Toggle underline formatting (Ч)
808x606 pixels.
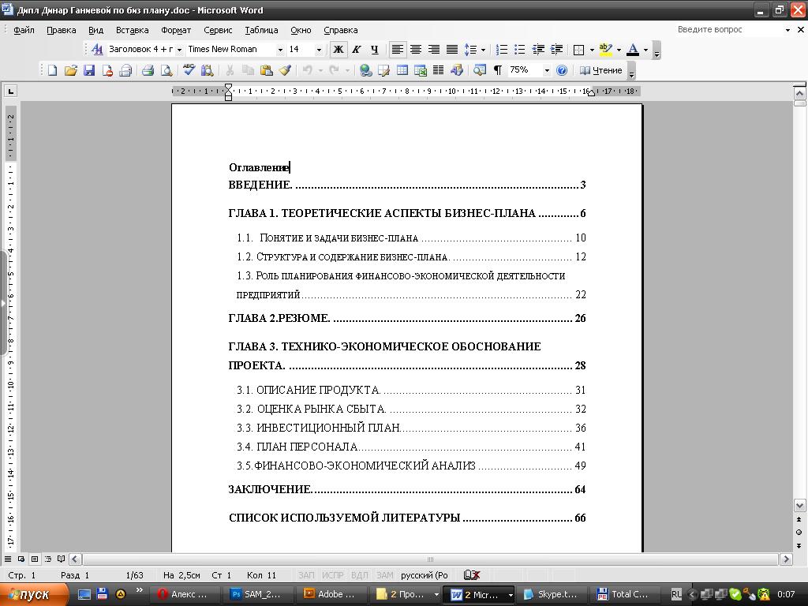[375, 50]
